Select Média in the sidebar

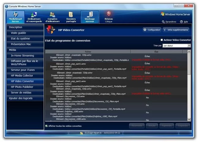[25, 50]
